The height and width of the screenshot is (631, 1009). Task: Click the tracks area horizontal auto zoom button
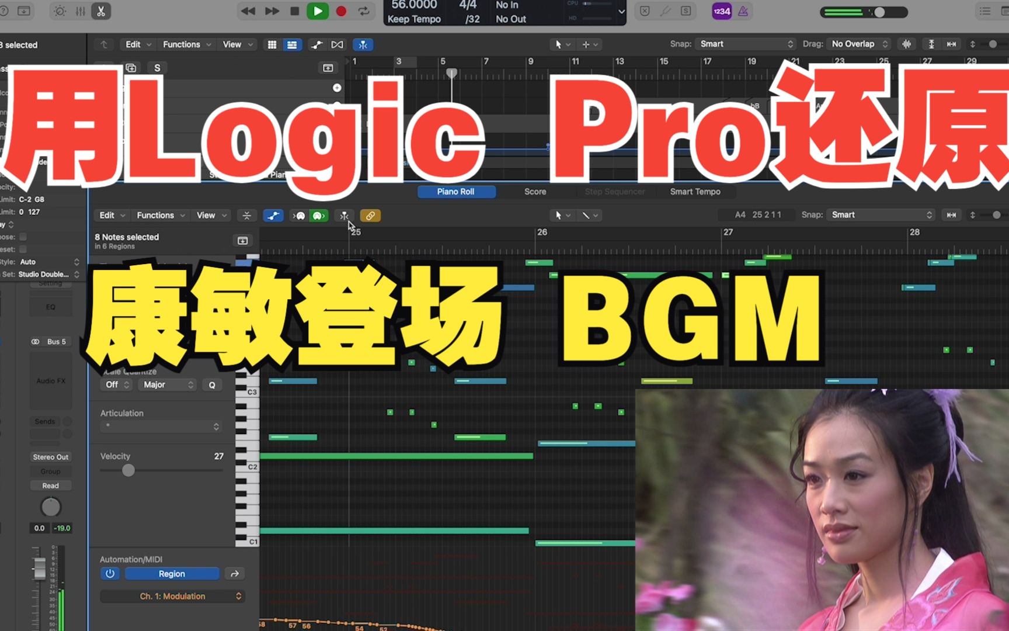(951, 44)
